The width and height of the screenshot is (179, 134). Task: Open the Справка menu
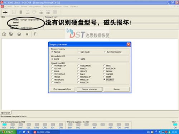coord(74,6)
